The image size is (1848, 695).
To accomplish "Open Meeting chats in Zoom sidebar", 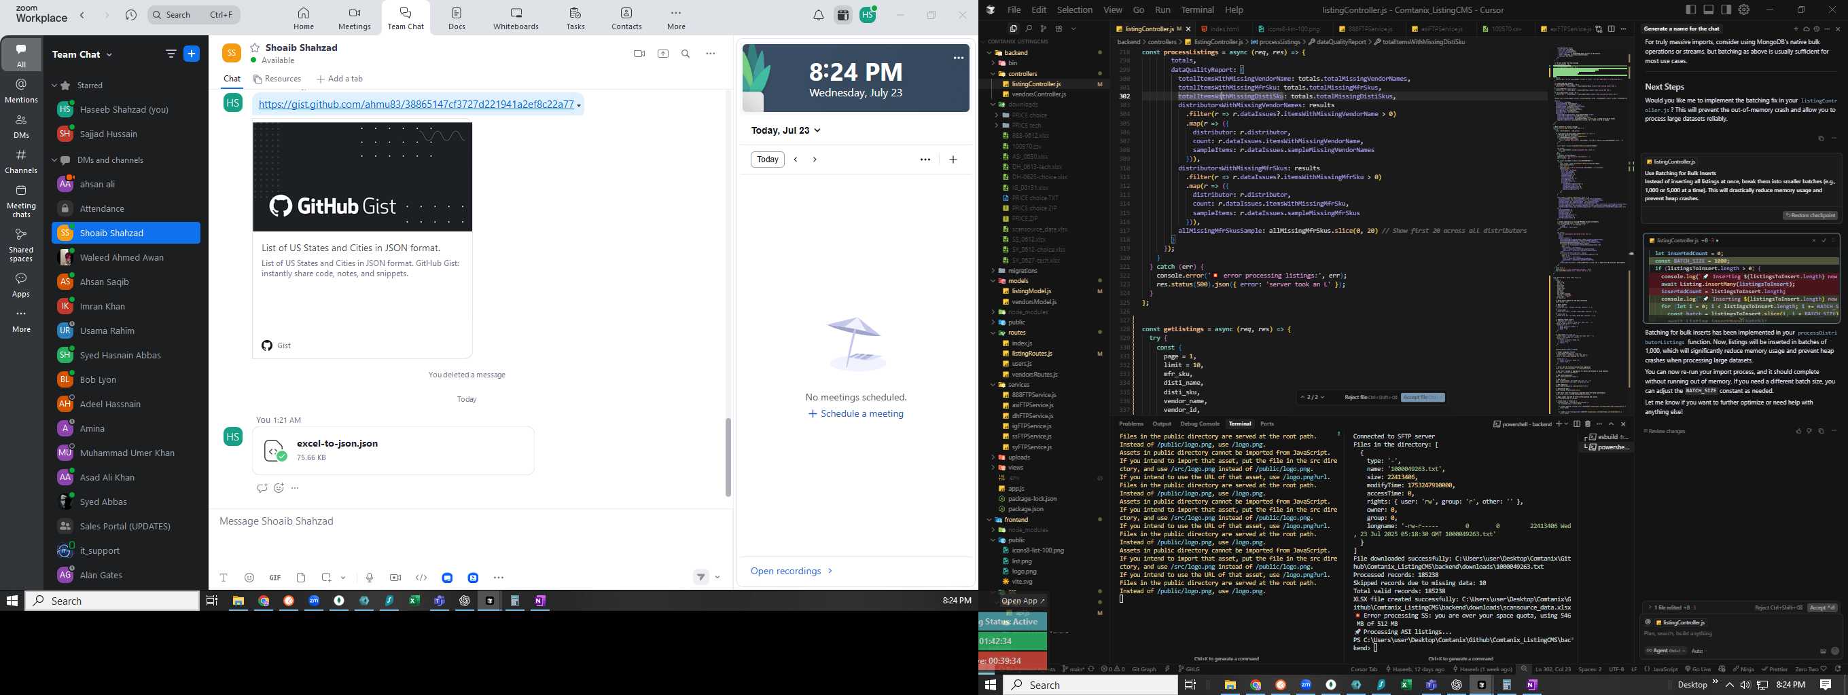I will (21, 202).
